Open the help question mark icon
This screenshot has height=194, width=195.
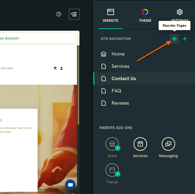pyautogui.click(x=59, y=14)
